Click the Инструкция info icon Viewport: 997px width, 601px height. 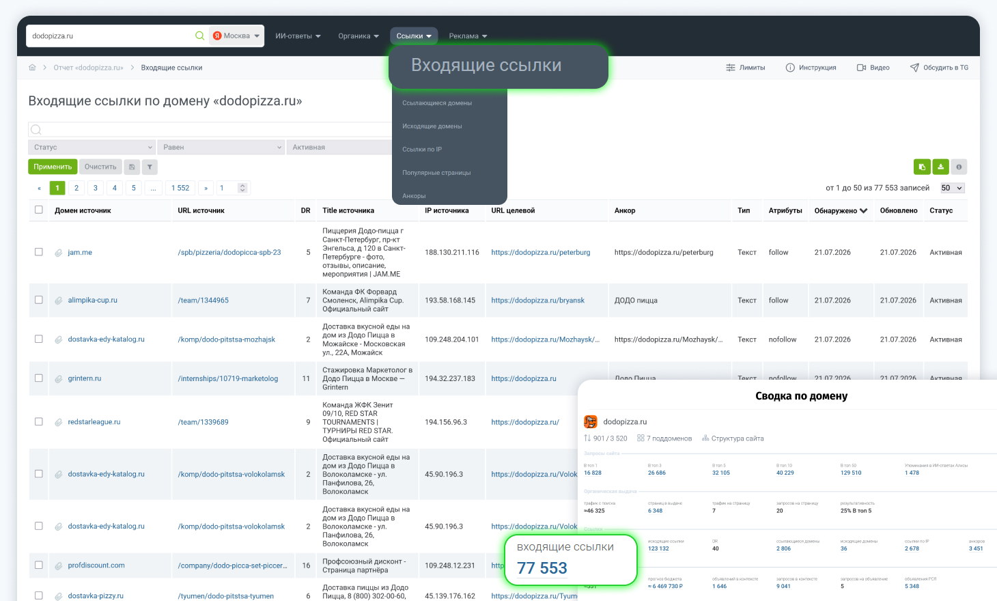[x=790, y=68]
